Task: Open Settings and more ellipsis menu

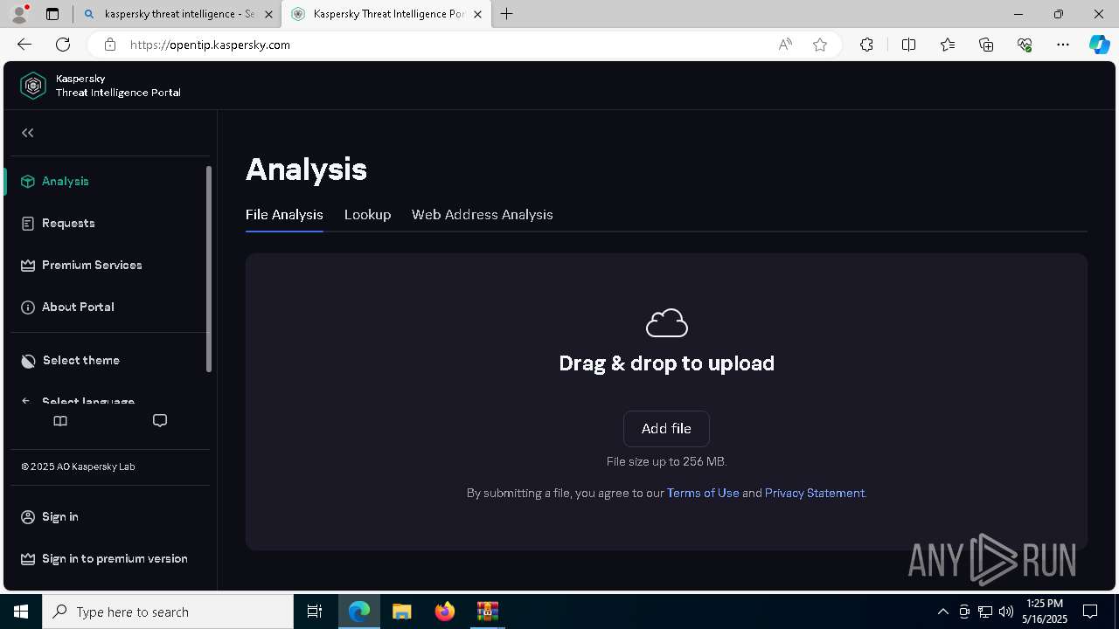Action: coord(1063,45)
